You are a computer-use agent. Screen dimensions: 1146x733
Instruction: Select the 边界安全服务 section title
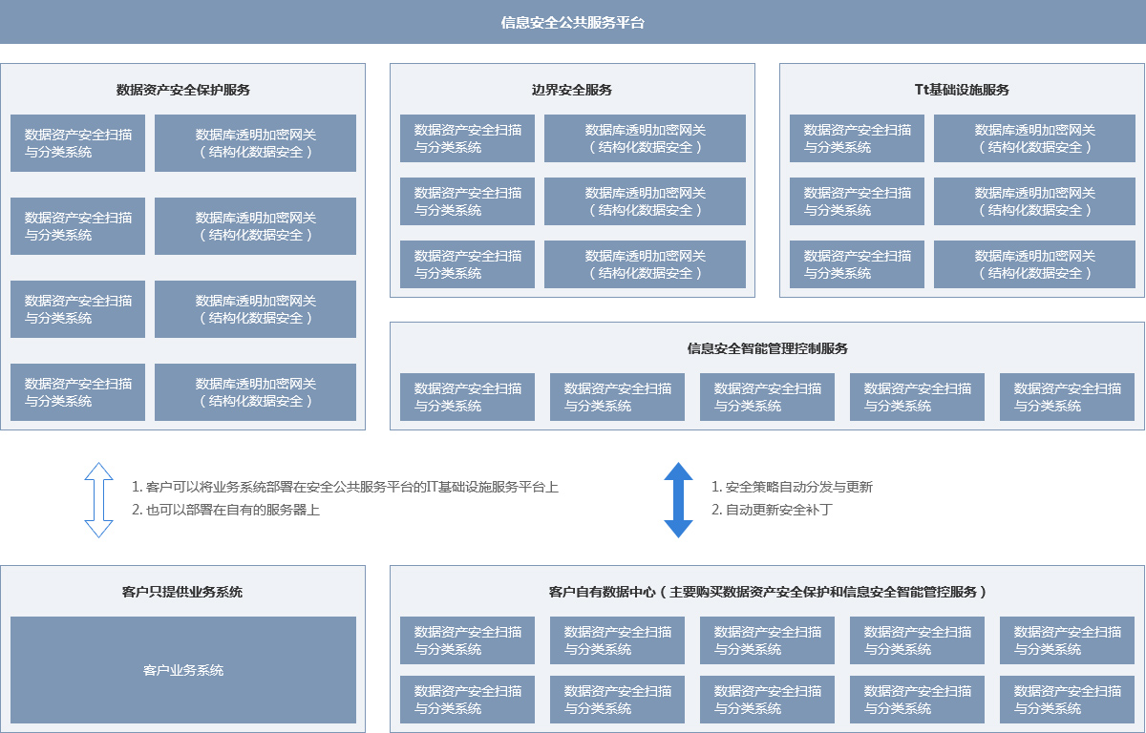[x=572, y=90]
